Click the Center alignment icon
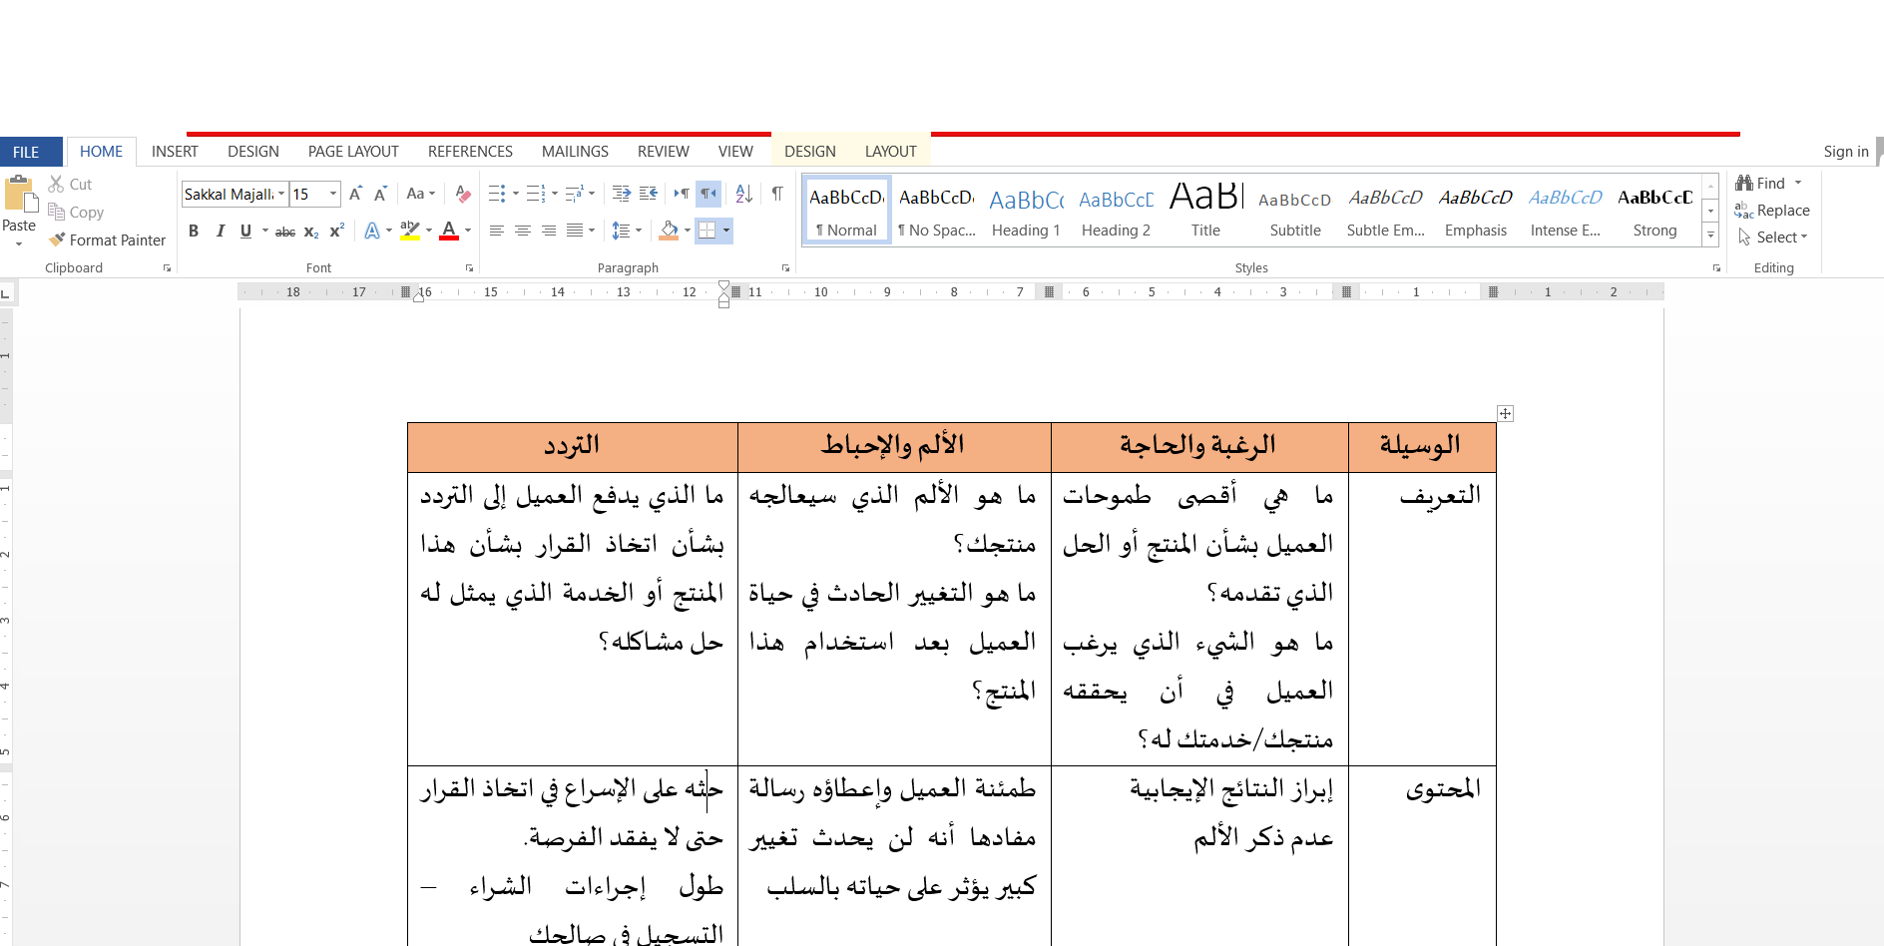Image resolution: width=1884 pixels, height=946 pixels. (522, 231)
